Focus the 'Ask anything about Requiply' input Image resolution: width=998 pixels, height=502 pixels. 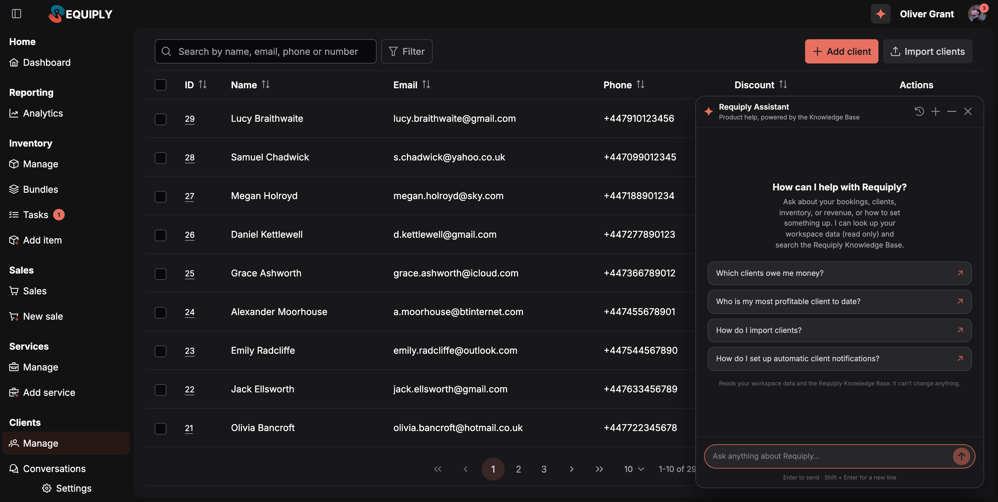tap(829, 456)
